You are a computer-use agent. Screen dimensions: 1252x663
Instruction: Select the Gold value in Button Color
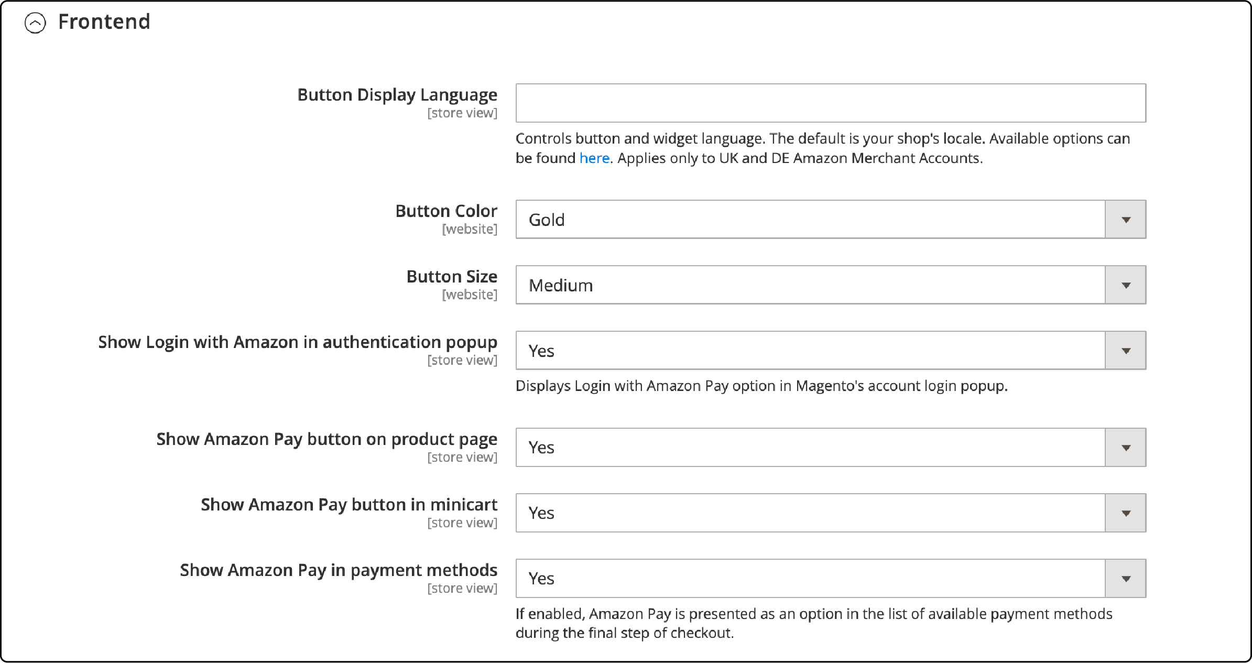point(546,220)
